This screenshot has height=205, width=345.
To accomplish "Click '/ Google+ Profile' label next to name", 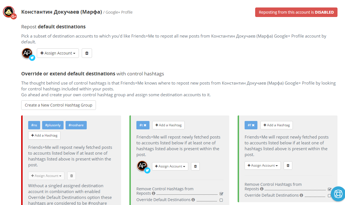I will click(x=118, y=12).
